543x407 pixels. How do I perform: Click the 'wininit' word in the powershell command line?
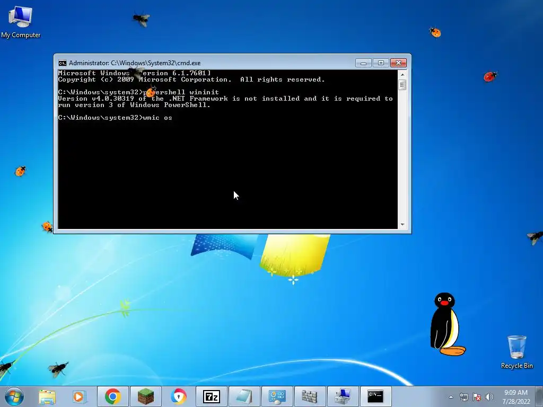click(x=204, y=92)
